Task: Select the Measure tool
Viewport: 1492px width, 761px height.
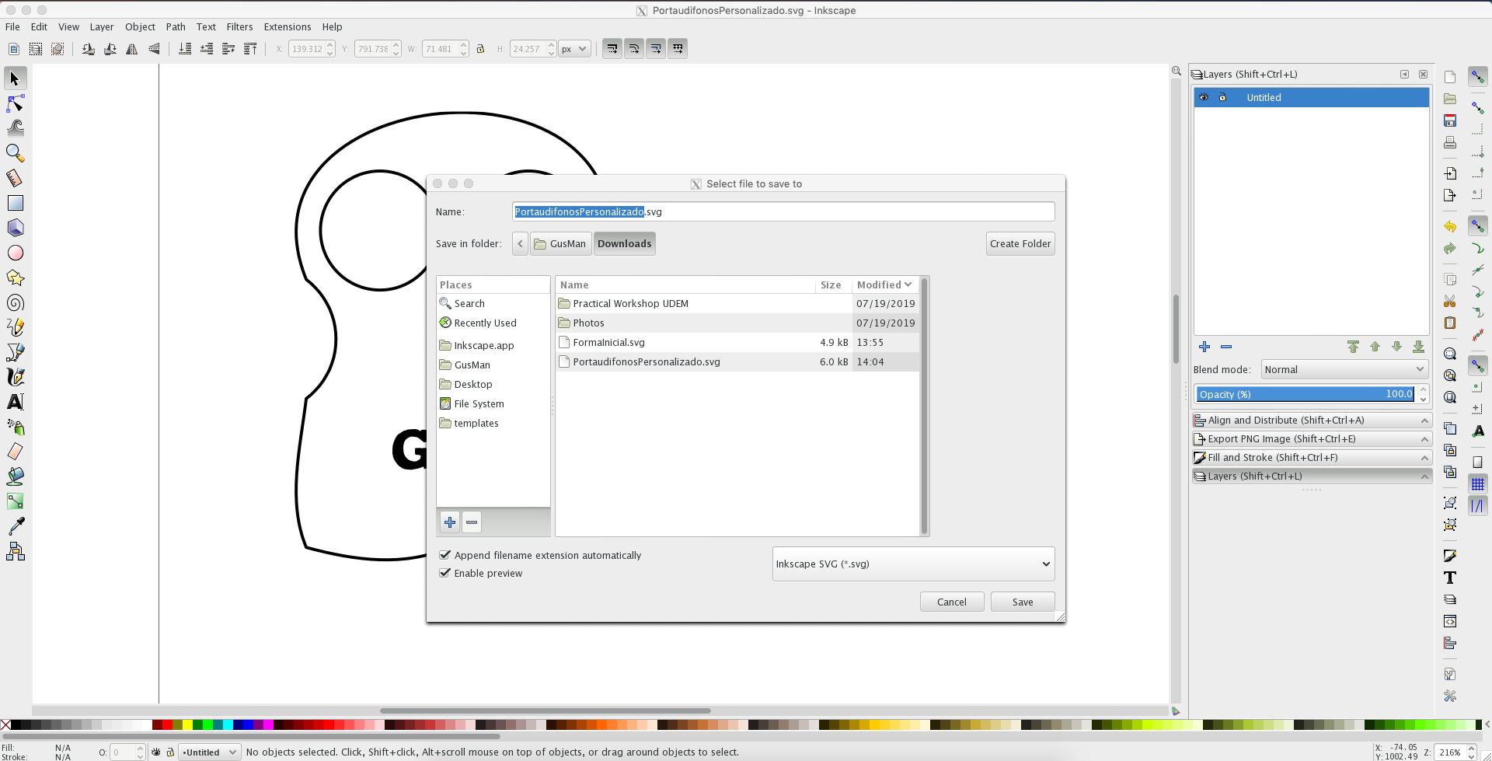Action: point(15,178)
